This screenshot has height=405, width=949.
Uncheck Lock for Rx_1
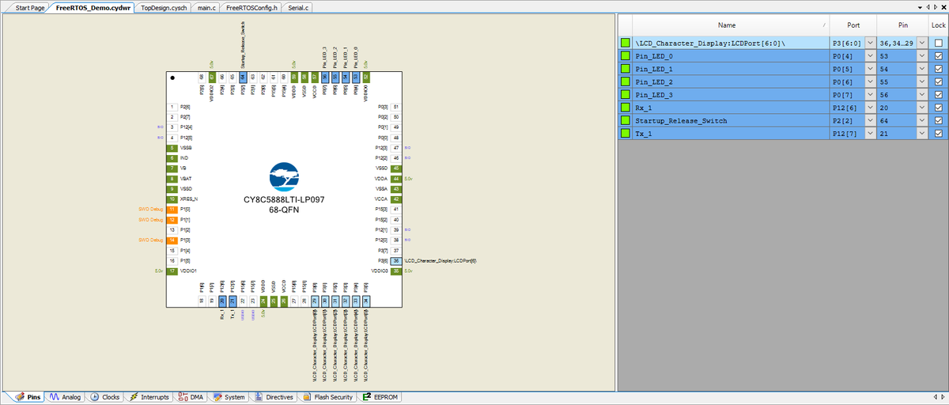pyautogui.click(x=938, y=108)
